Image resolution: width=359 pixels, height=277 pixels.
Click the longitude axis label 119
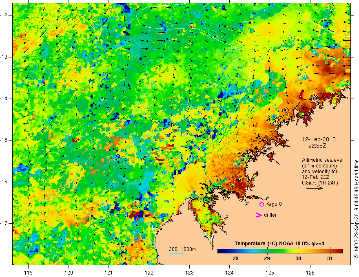click(x=28, y=273)
